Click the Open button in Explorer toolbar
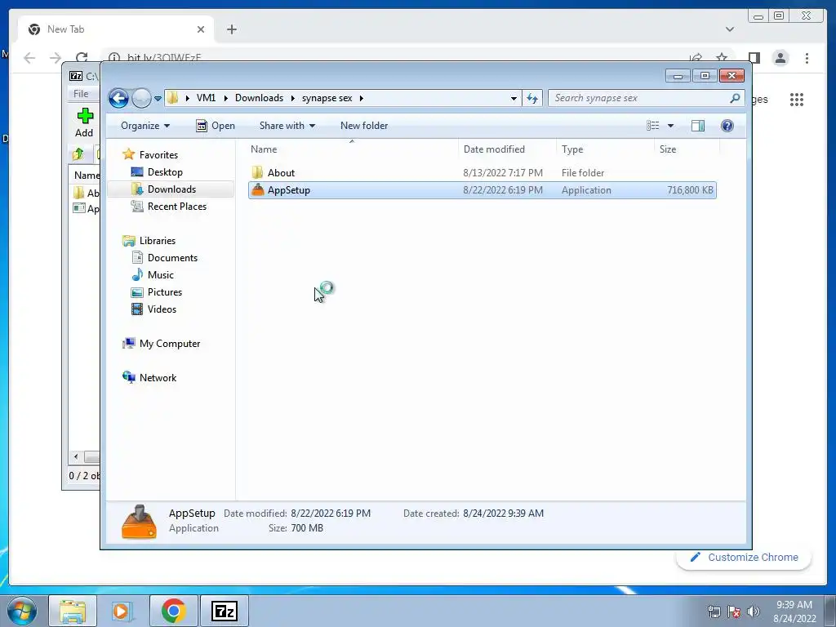The height and width of the screenshot is (627, 836). pos(216,126)
